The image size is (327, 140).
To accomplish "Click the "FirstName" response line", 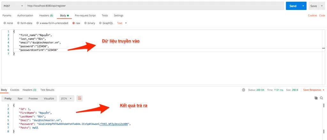I will (35, 113).
